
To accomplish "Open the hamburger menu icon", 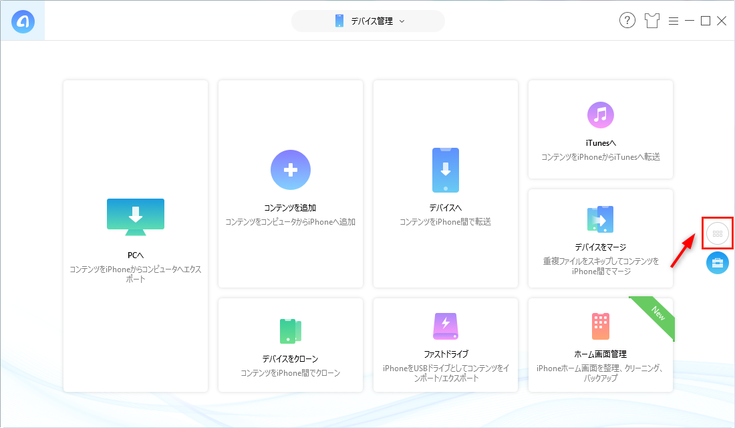I will pos(674,21).
